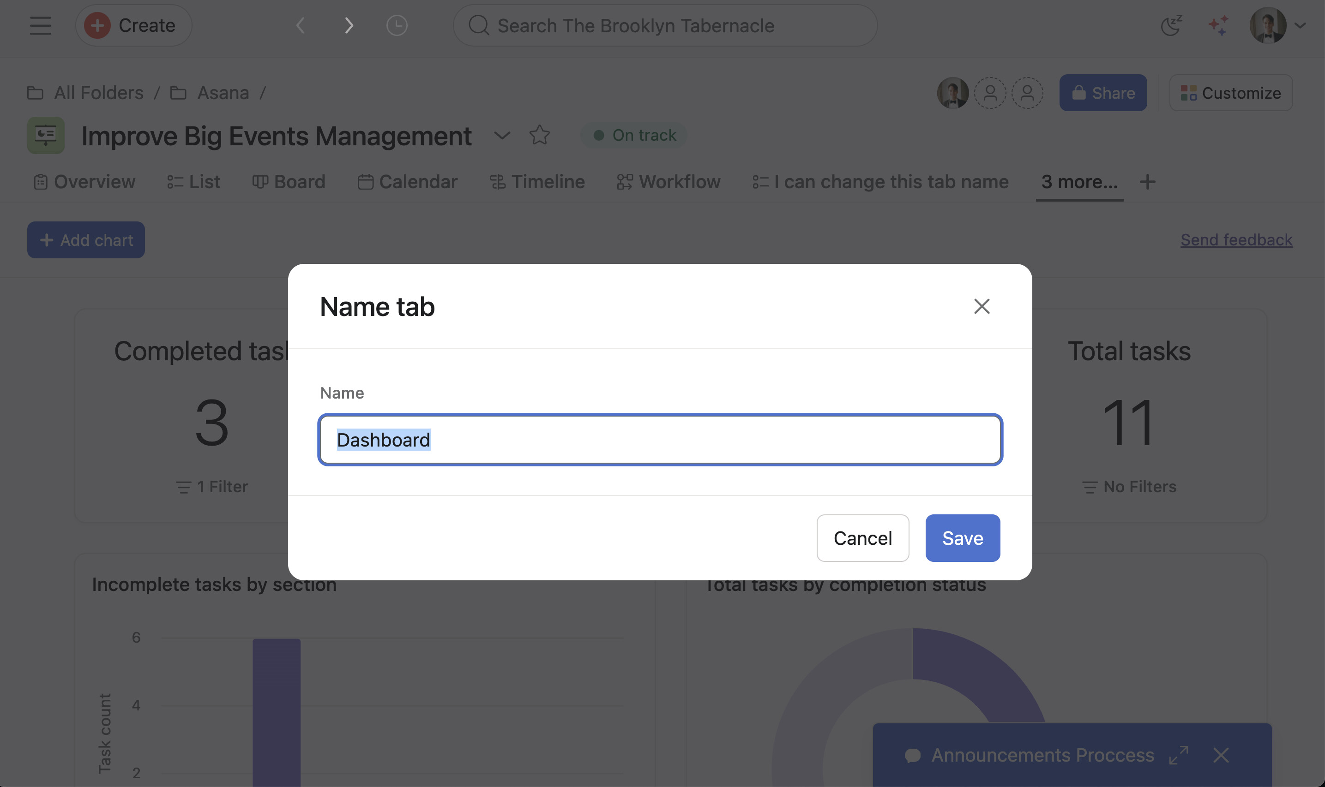1325x787 pixels.
Task: Click the Total tasks value 11
Action: tap(1129, 423)
